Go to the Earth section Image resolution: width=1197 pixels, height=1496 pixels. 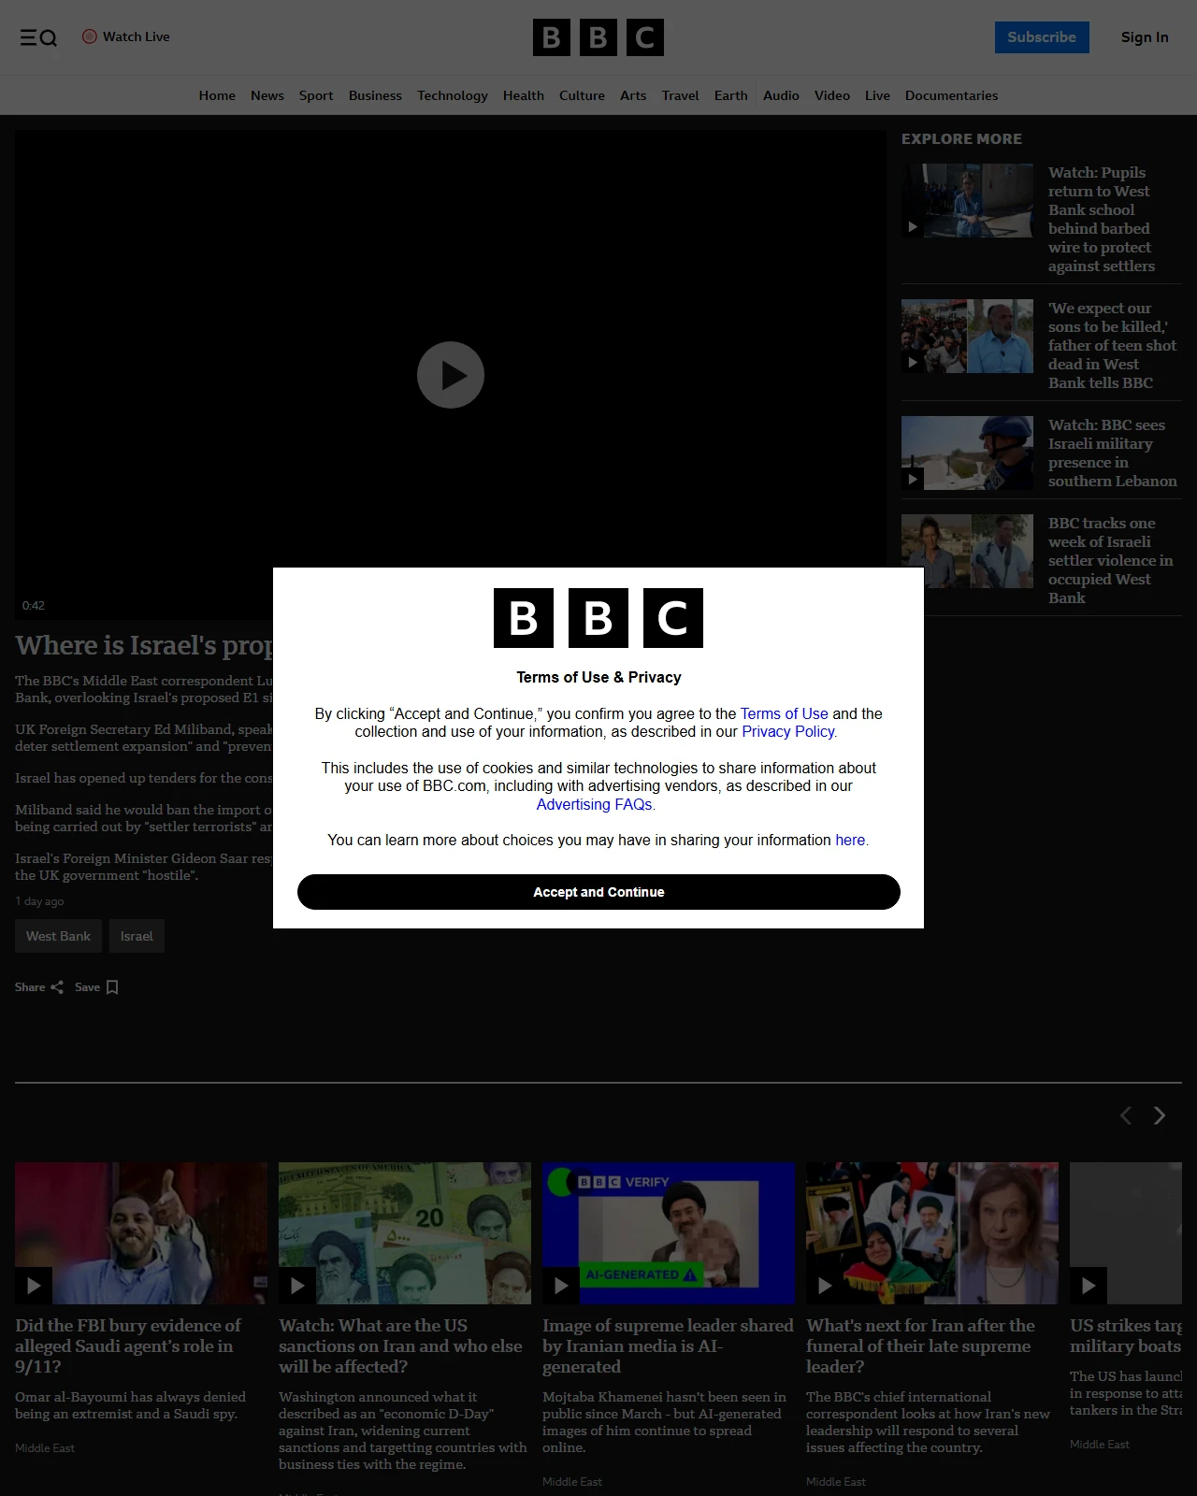[731, 95]
